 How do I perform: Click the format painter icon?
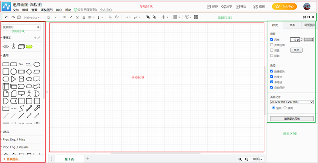click(19, 17)
